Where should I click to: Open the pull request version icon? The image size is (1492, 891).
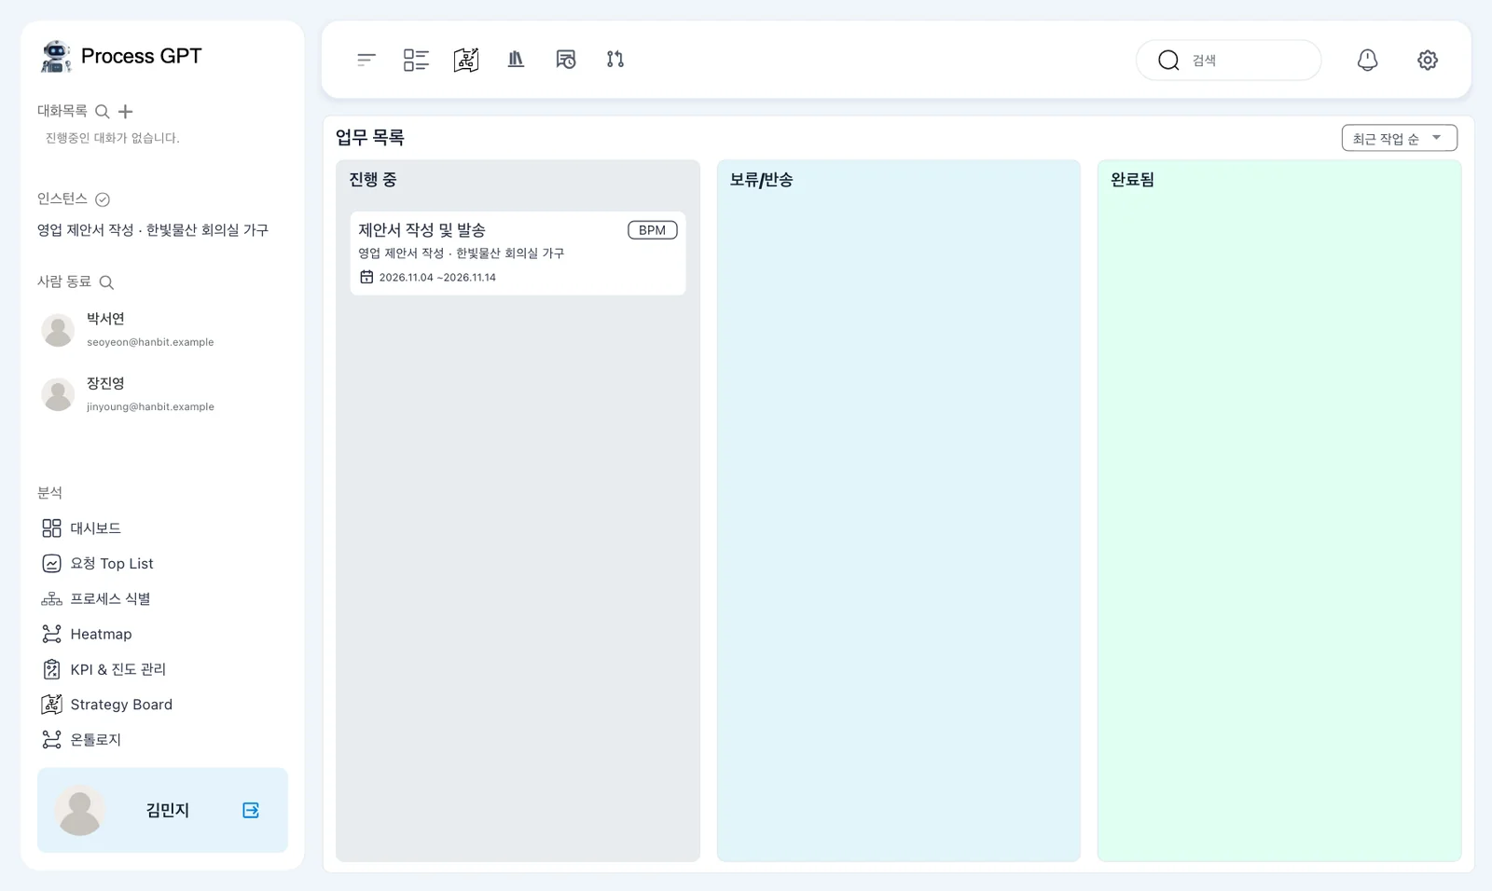[615, 60]
